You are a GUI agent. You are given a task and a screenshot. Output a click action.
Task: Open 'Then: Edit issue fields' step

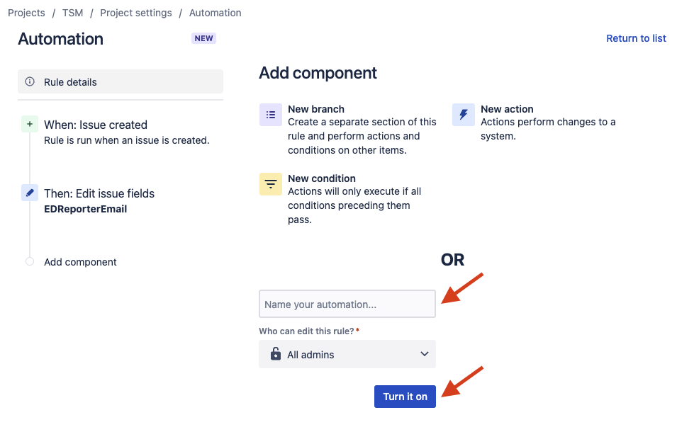click(99, 193)
